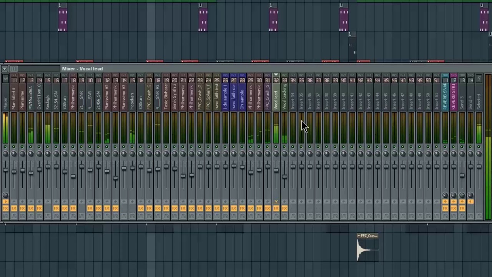Click the FX button on Hoboken's neighbor 808run track 16
This screenshot has width=492, height=277.
click(141, 208)
